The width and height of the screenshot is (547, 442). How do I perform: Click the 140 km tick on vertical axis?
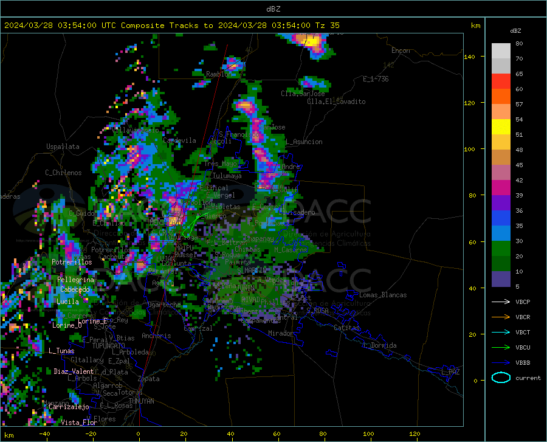pos(469,57)
